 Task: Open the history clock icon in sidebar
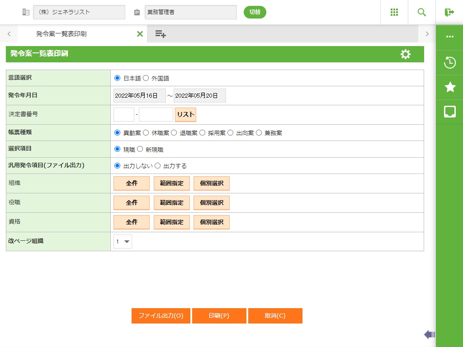click(449, 62)
